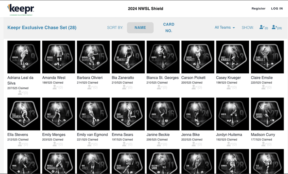Open Ouleymata Sarr card image
288x174 pixels.
tap(163, 161)
